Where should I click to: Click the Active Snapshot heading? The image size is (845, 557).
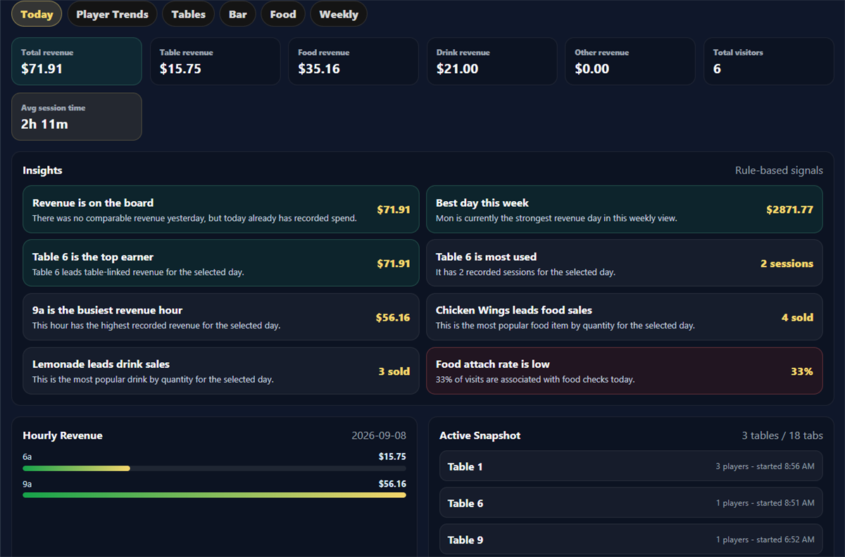coord(480,435)
